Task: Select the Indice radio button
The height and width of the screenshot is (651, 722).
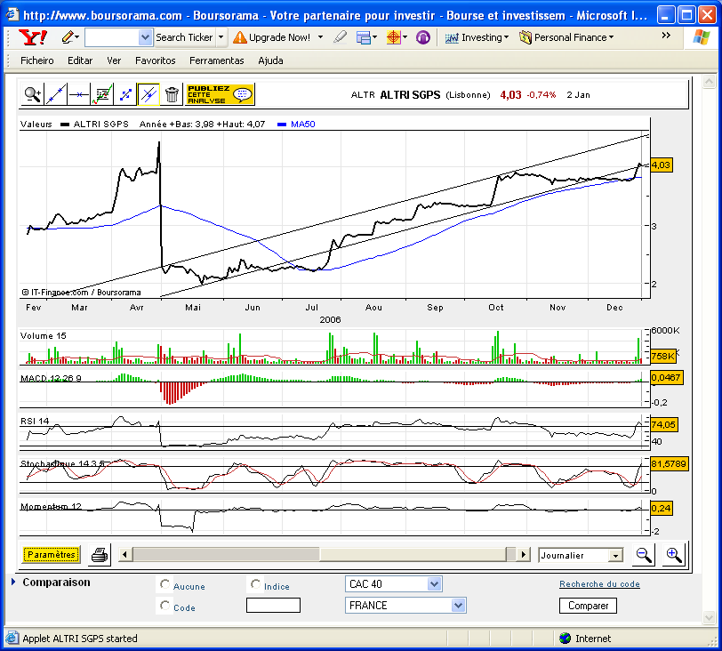Action: pos(255,584)
